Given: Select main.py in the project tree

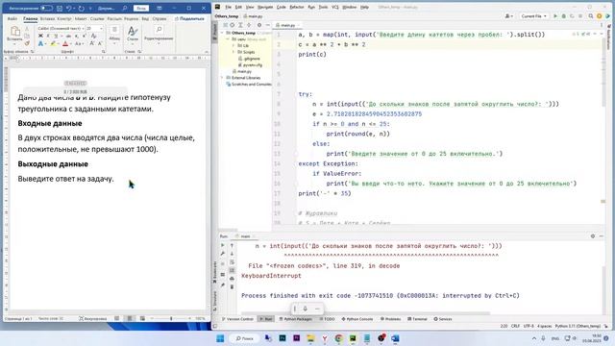Looking at the screenshot, I should [x=242, y=71].
